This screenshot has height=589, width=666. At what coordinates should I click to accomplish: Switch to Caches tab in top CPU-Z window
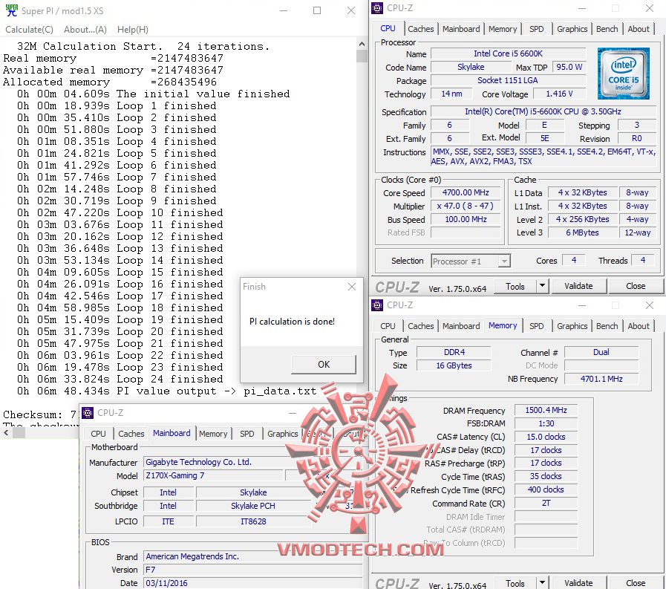tap(420, 29)
